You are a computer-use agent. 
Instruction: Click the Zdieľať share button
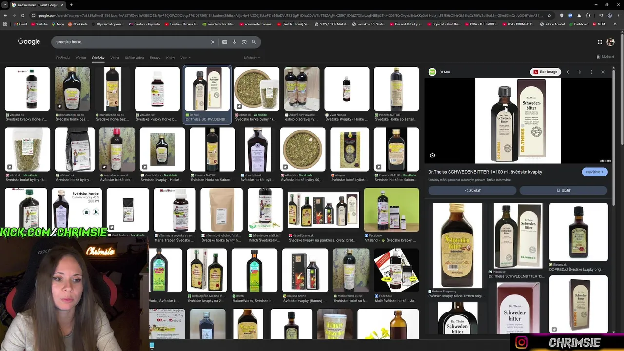(x=472, y=190)
